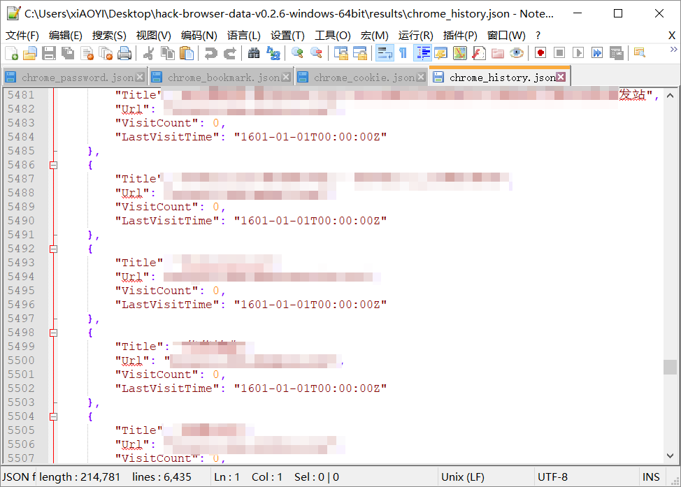The width and height of the screenshot is (681, 487).
Task: Toggle synchronized horizontal scrolling
Action: 360,53
